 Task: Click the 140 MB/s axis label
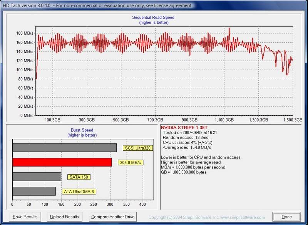pyautogui.click(x=25, y=52)
